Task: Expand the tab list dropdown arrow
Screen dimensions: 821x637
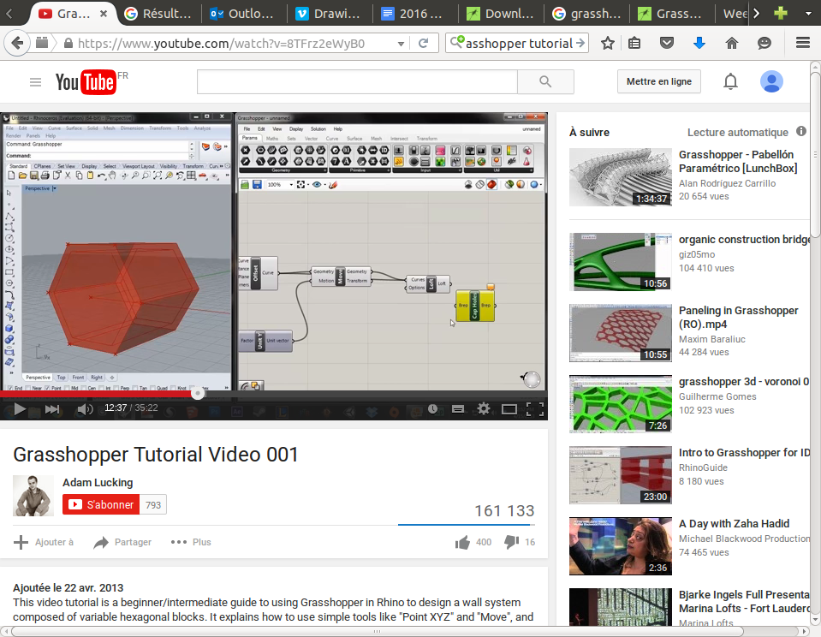Action: point(808,14)
